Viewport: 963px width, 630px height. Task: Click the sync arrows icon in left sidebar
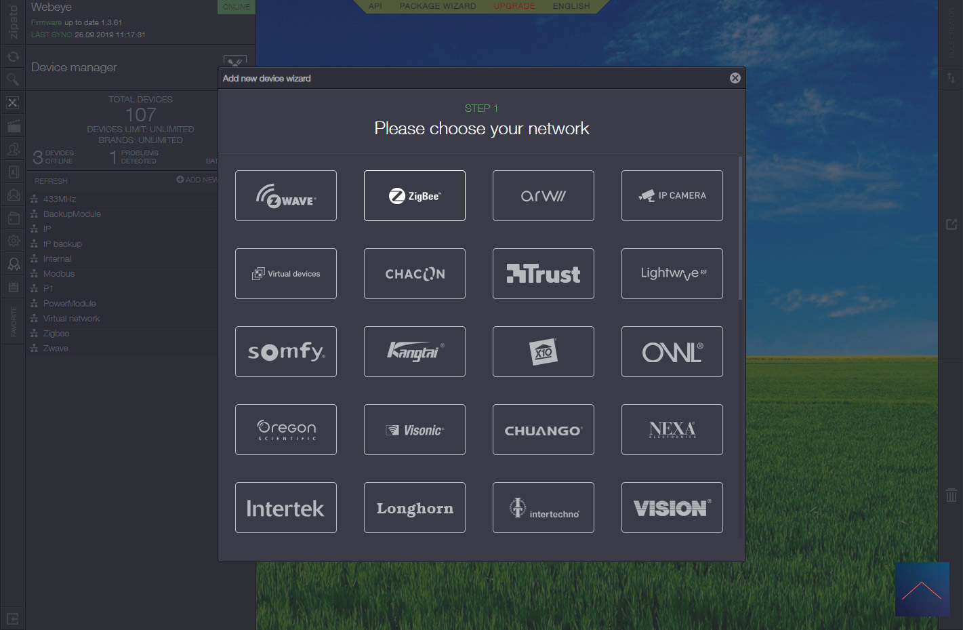[x=13, y=57]
